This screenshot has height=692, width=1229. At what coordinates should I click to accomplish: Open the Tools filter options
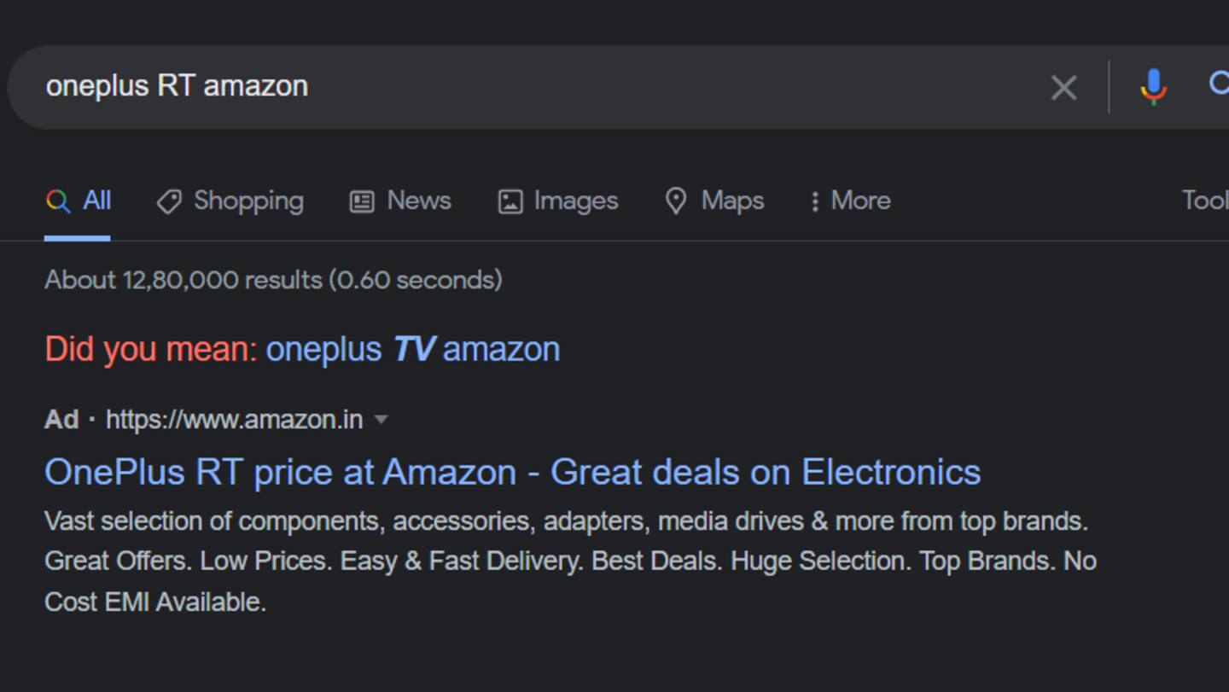click(1204, 201)
